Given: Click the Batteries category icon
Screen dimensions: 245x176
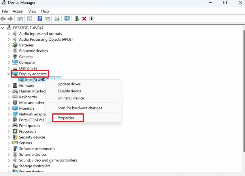Looking at the screenshot, I should coord(15,45).
